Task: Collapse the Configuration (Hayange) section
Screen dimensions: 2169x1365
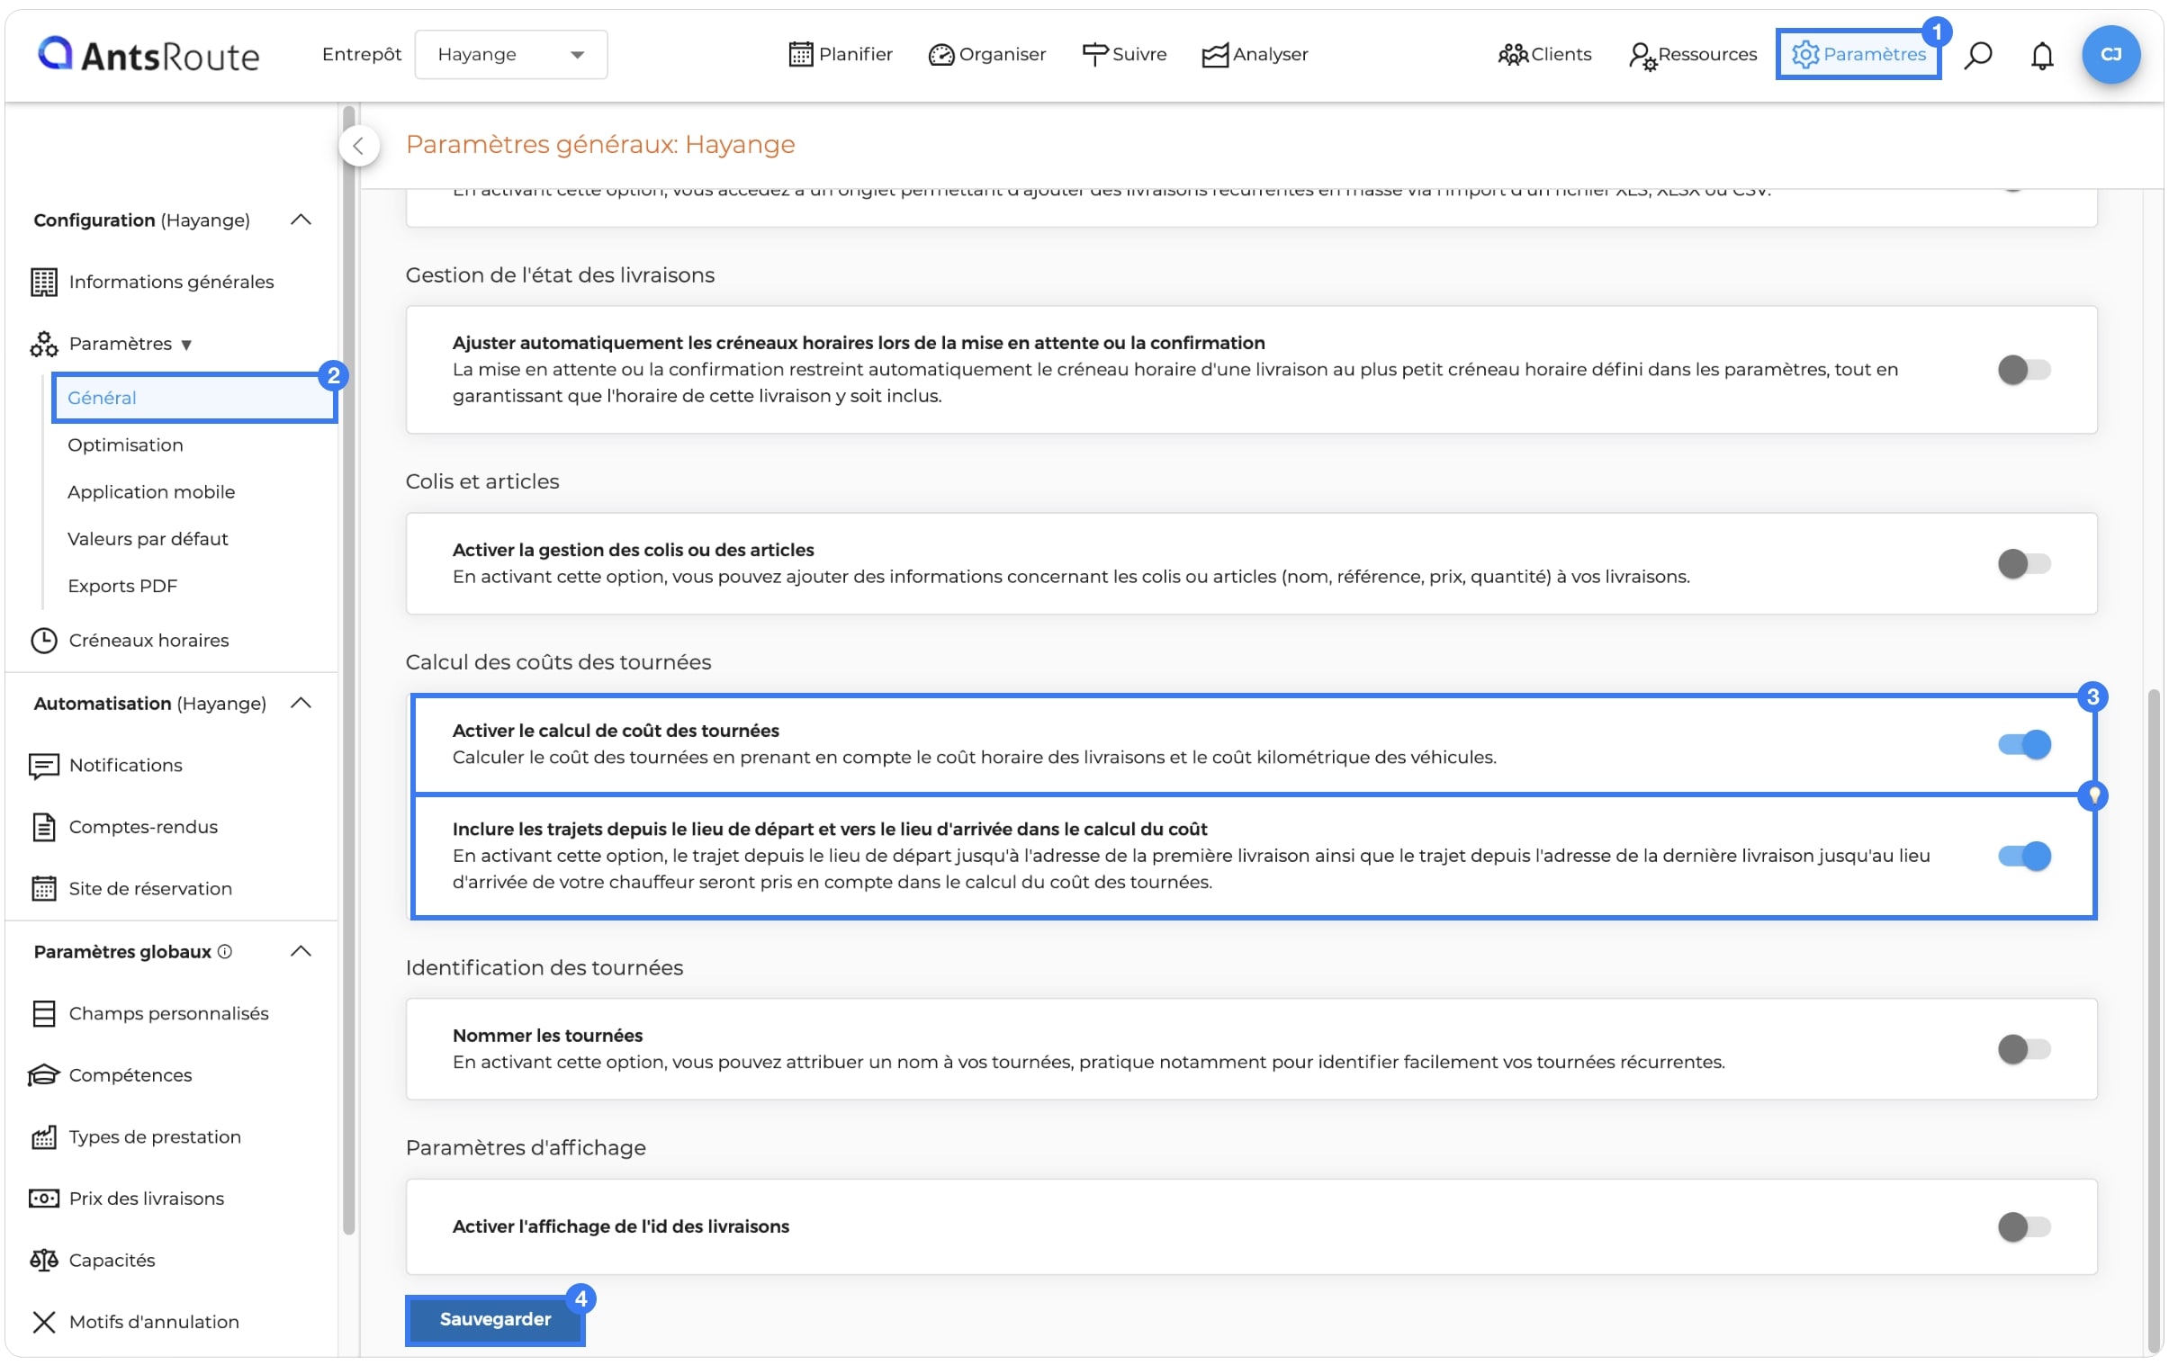Action: [301, 220]
